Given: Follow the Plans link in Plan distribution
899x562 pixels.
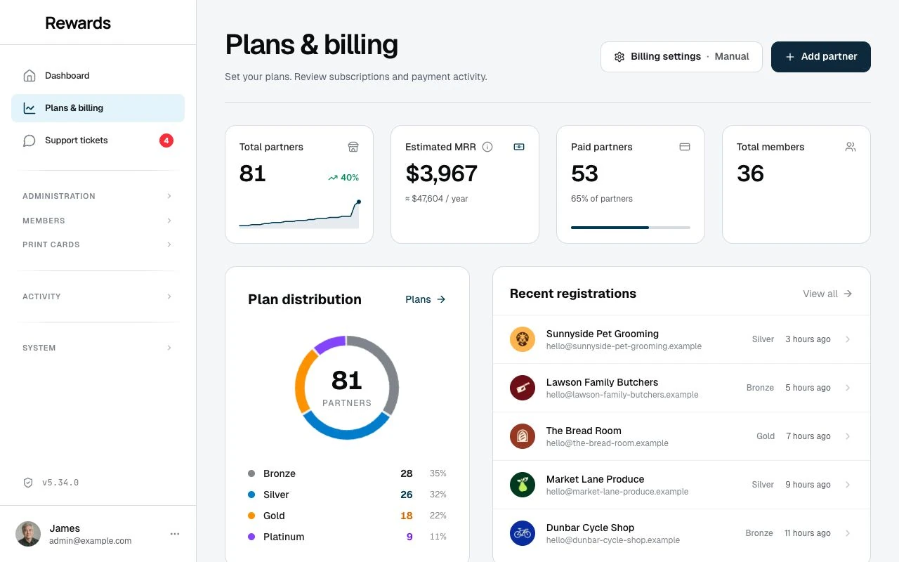Looking at the screenshot, I should coord(426,299).
